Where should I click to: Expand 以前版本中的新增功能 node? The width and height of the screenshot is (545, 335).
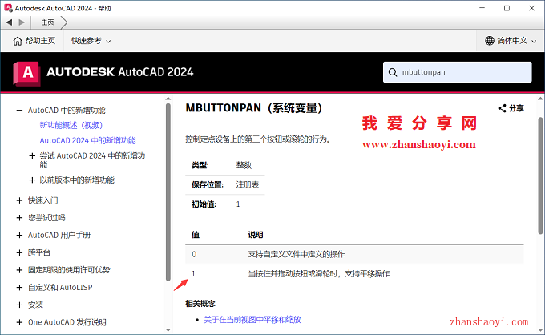coord(32,180)
